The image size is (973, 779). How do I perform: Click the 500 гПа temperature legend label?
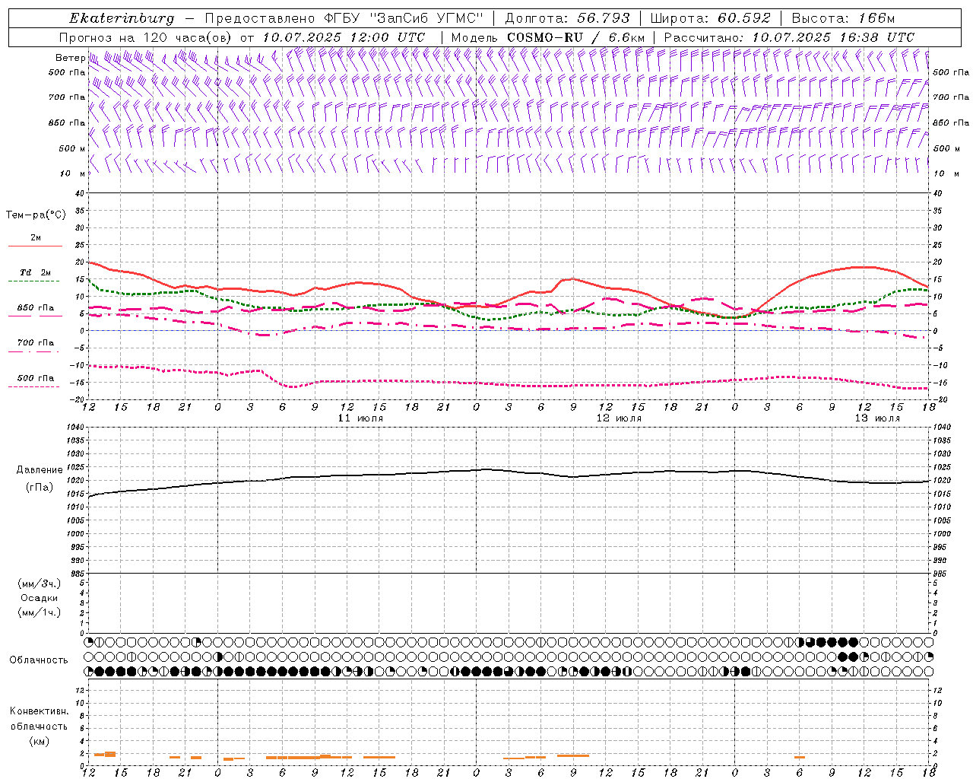pyautogui.click(x=36, y=378)
